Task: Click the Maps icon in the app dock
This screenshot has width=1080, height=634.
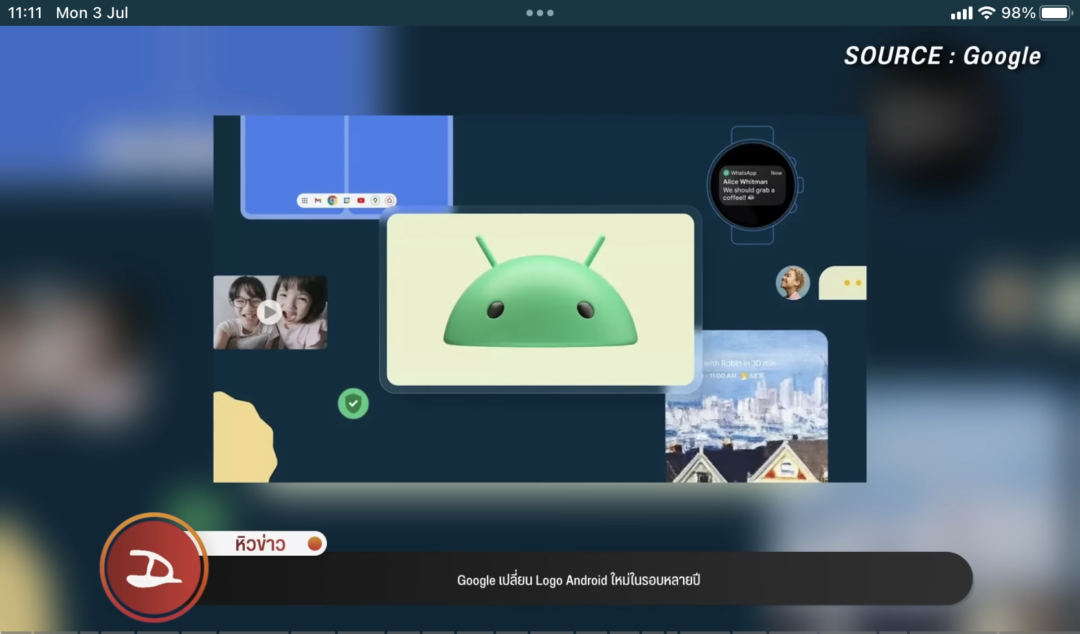Action: coord(375,201)
